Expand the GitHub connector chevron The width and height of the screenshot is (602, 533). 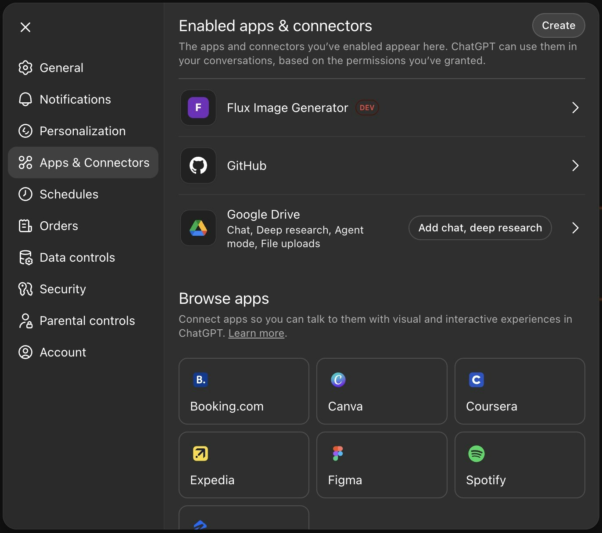(575, 166)
